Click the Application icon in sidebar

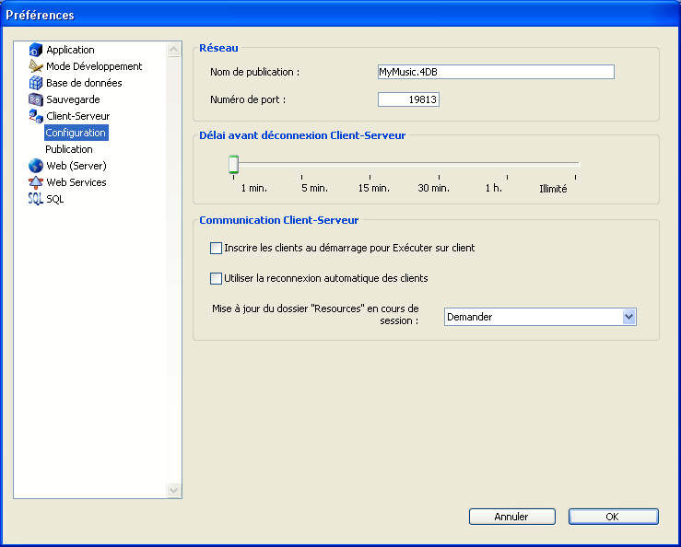[x=36, y=50]
